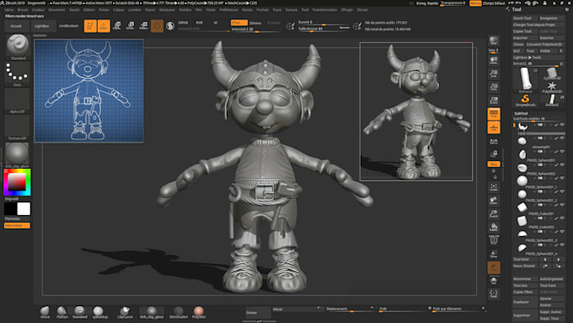Open the Alpha Off picker
The width and height of the screenshot is (573, 323).
coord(18,100)
